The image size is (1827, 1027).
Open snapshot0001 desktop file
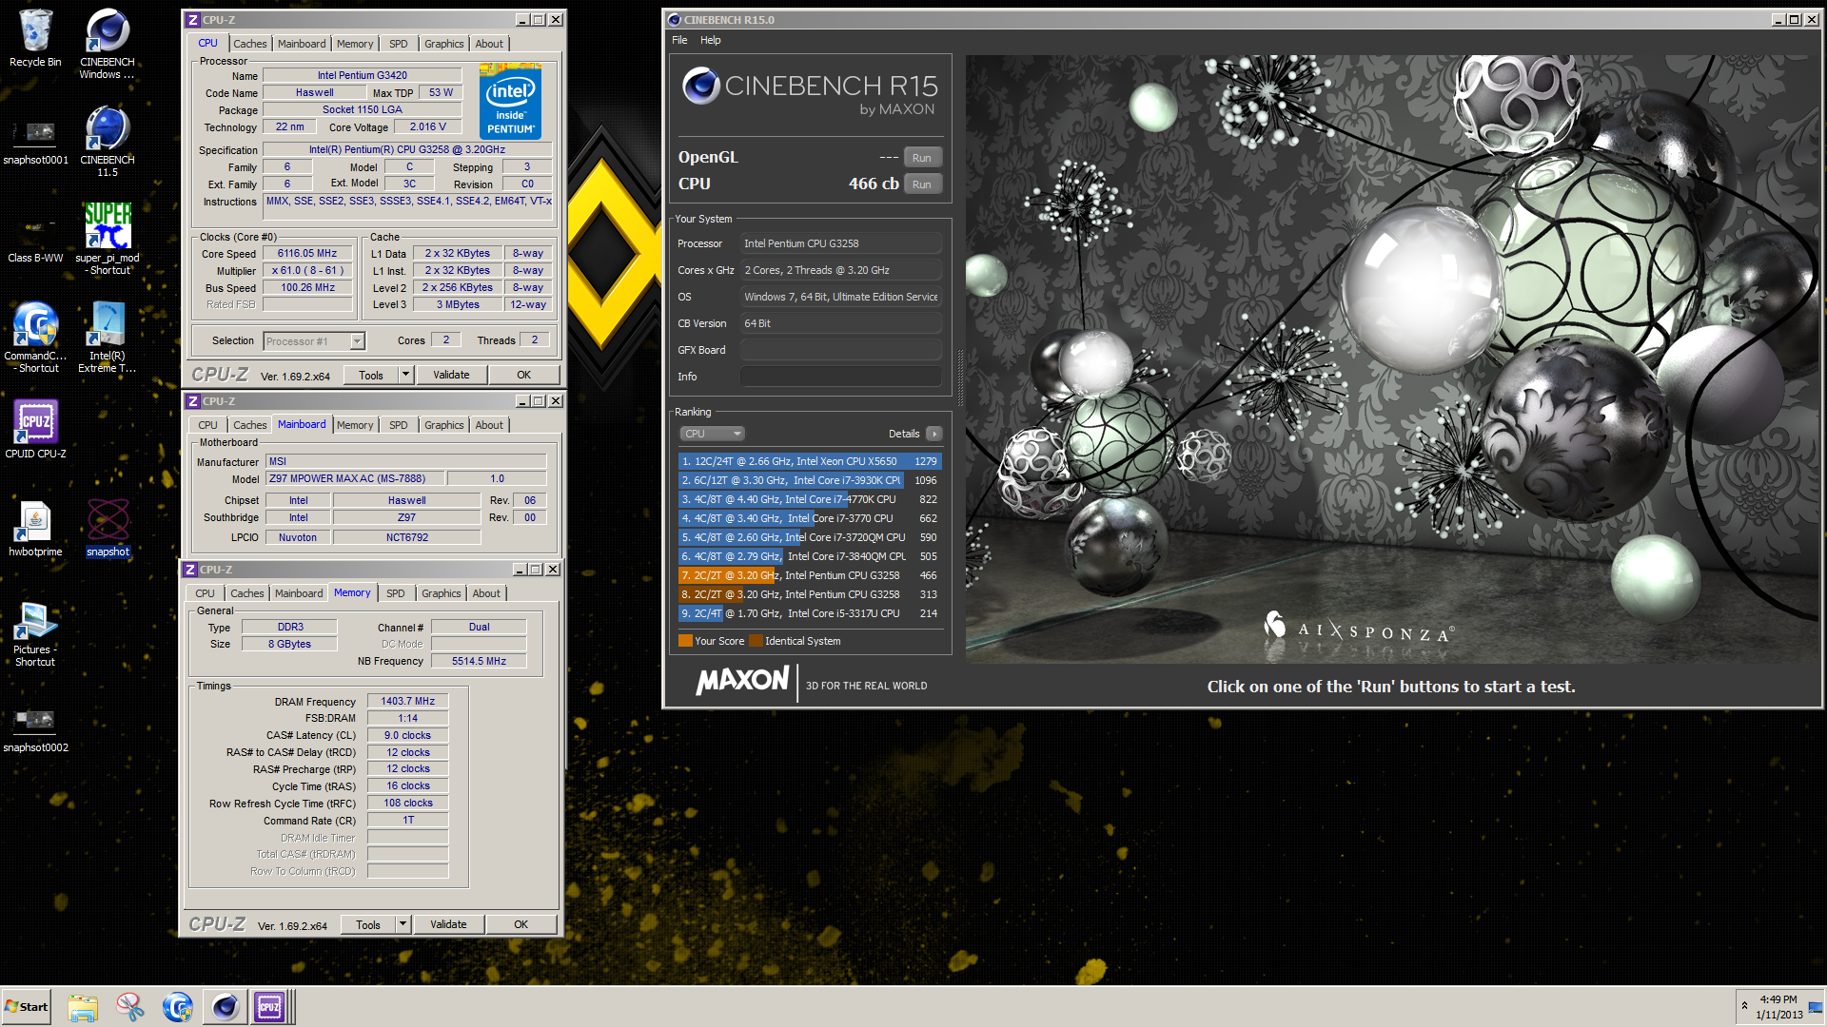click(35, 141)
